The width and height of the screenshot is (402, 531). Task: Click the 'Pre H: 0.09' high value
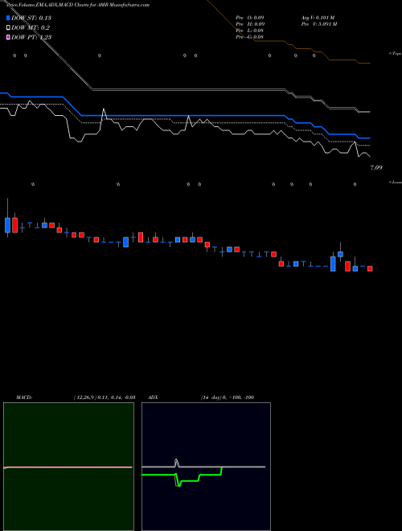point(250,23)
